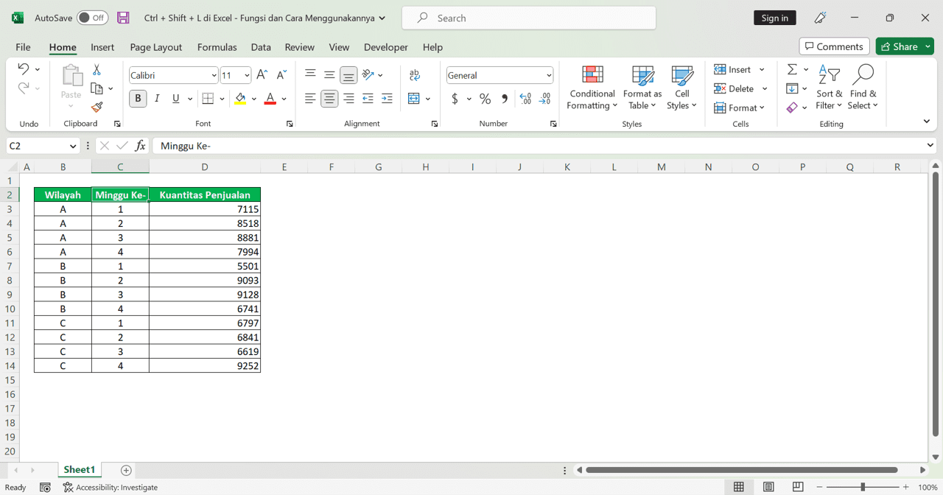
Task: Click Merge & Center icon
Action: (x=413, y=99)
